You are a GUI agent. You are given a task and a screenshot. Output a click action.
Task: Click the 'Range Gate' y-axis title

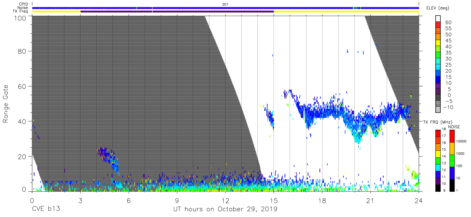click(x=6, y=104)
